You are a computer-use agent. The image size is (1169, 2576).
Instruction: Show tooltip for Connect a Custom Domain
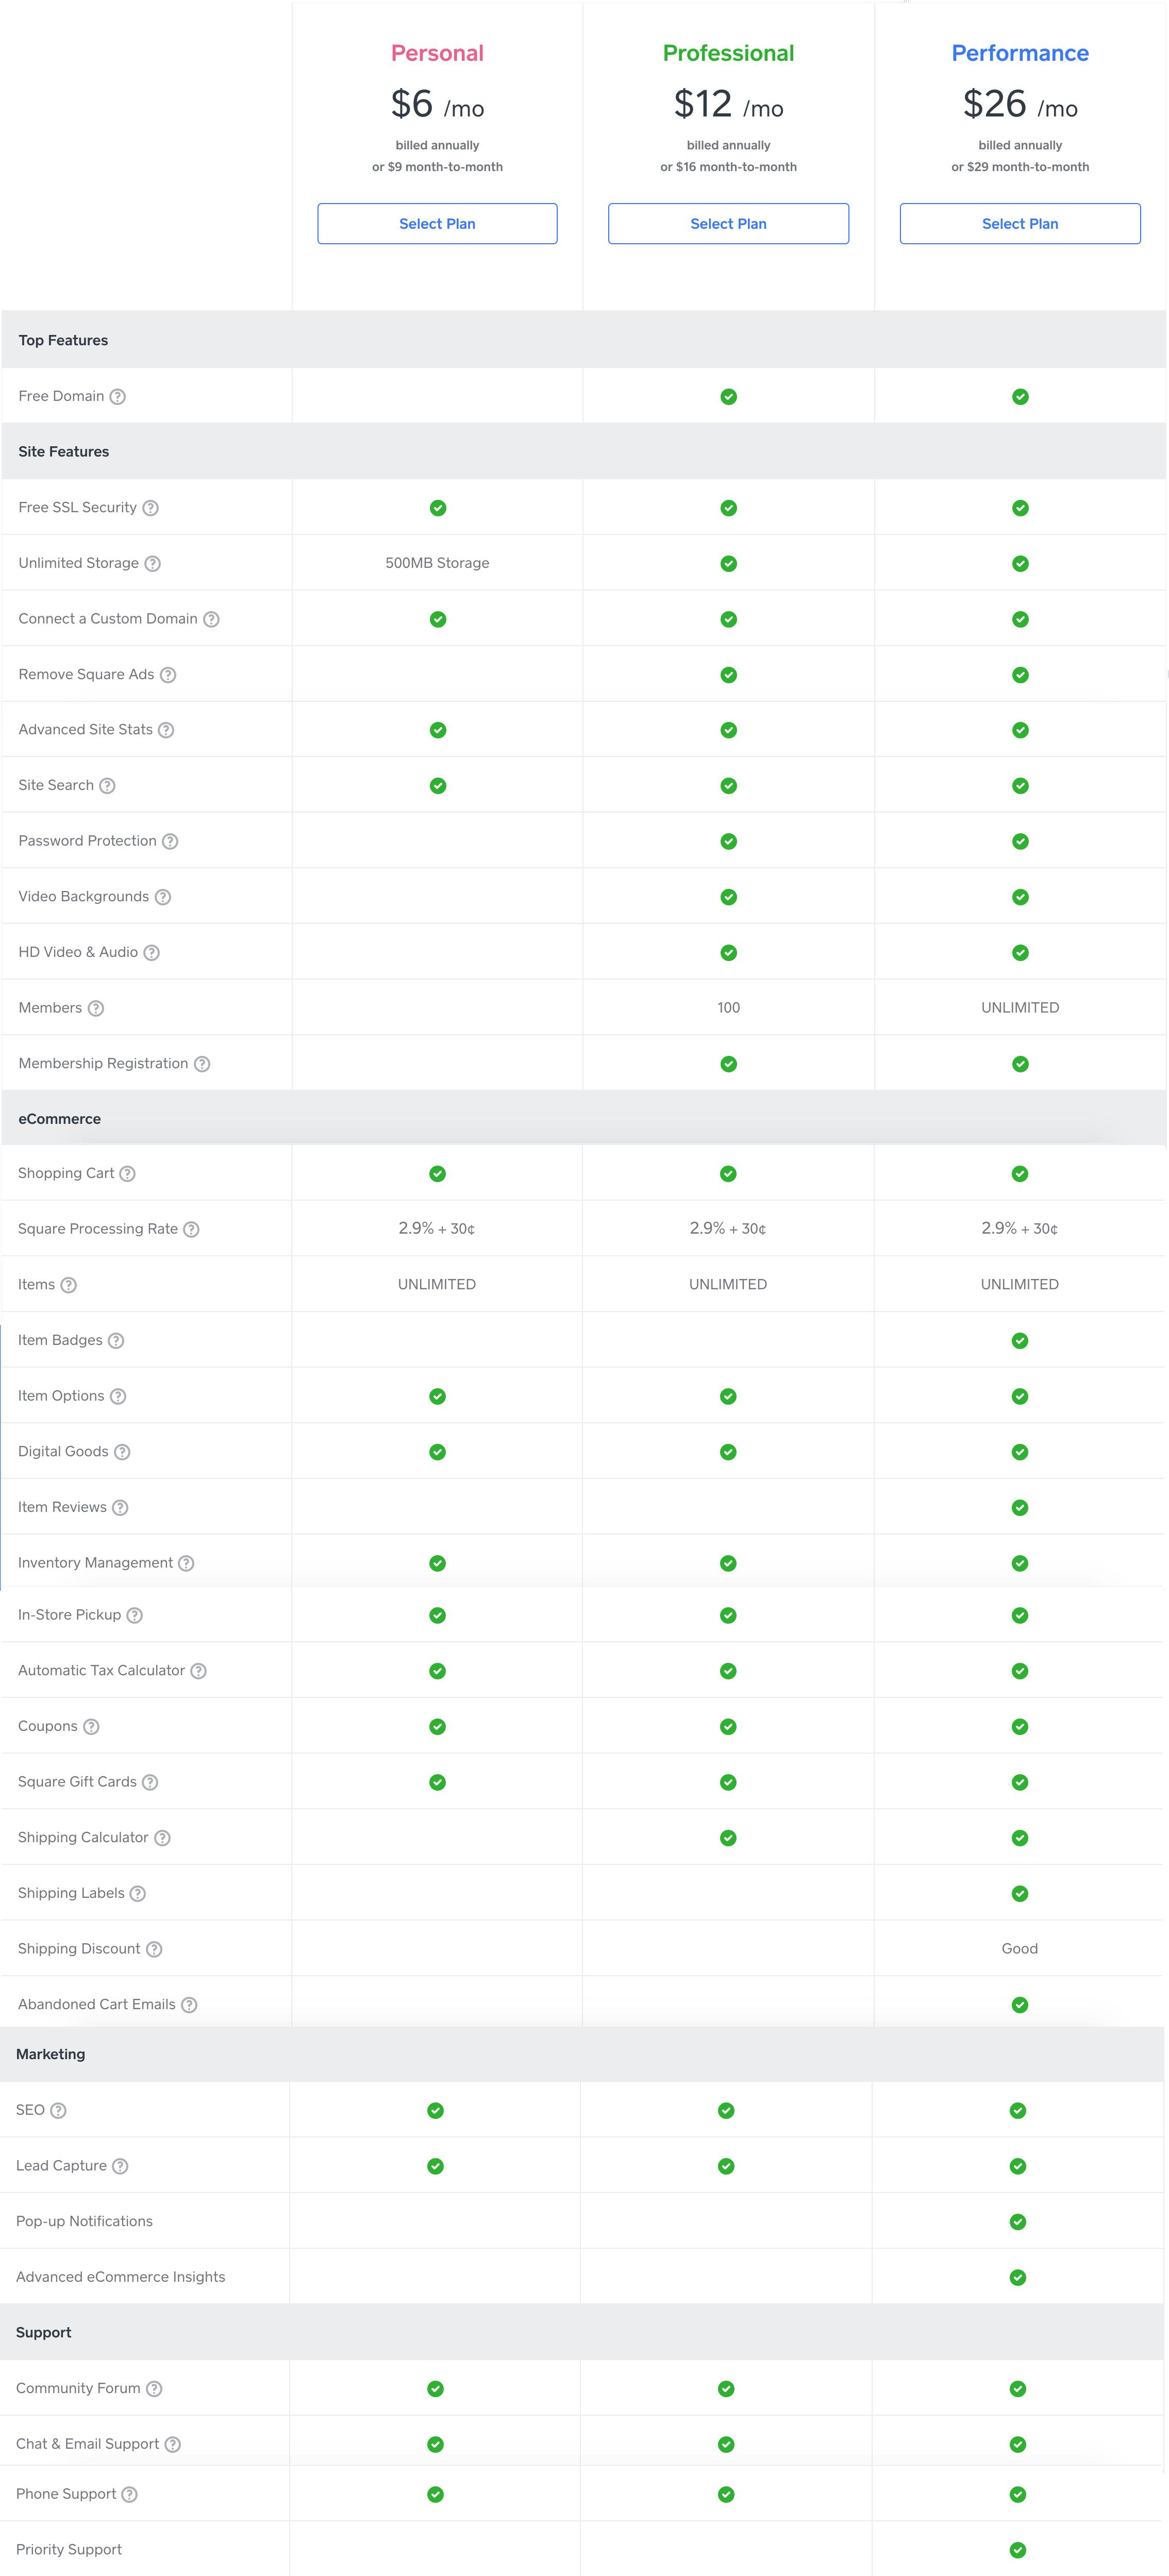pyautogui.click(x=211, y=619)
